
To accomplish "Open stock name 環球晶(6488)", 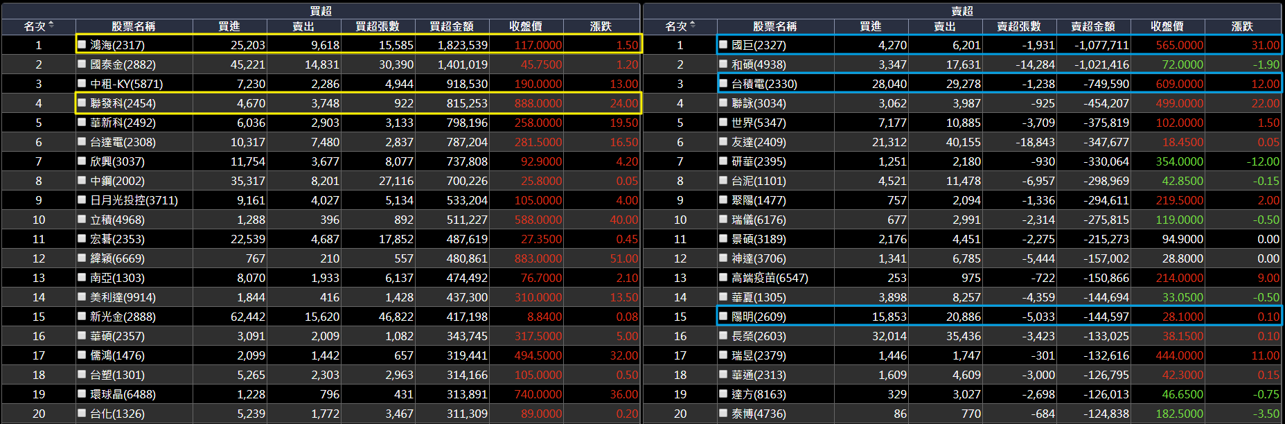I will (x=123, y=394).
